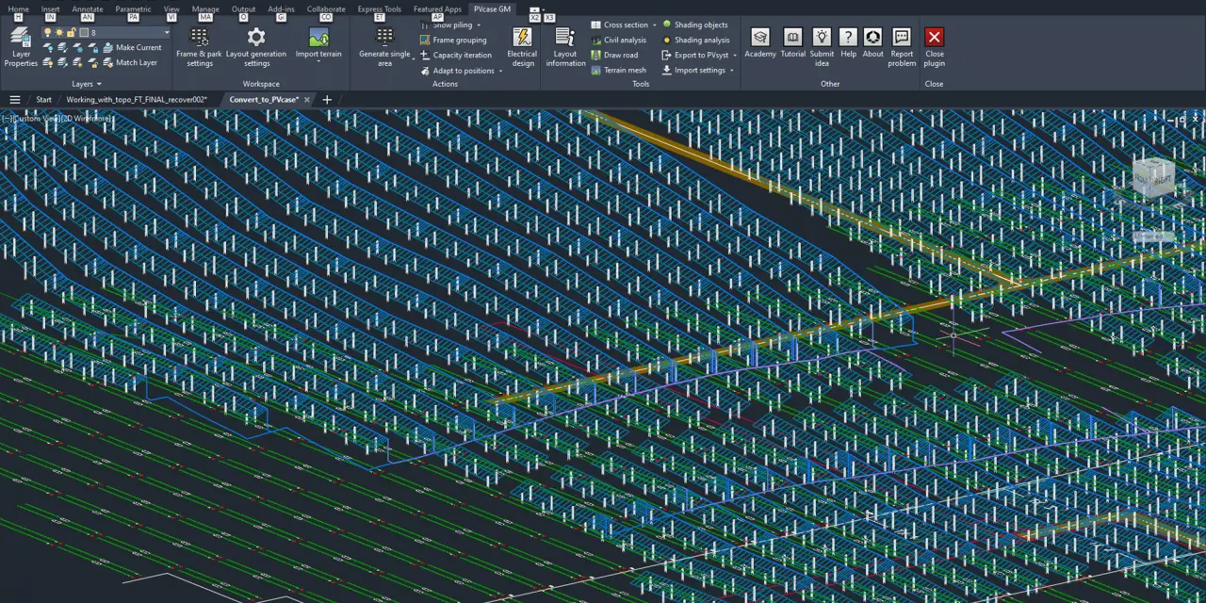The width and height of the screenshot is (1206, 603).
Task: Open Show piling dropdown
Action: [x=479, y=25]
